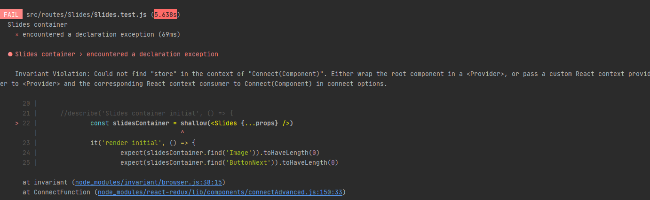Click the commented describe line 21
Screen dimensions: 650x200
click(147, 113)
